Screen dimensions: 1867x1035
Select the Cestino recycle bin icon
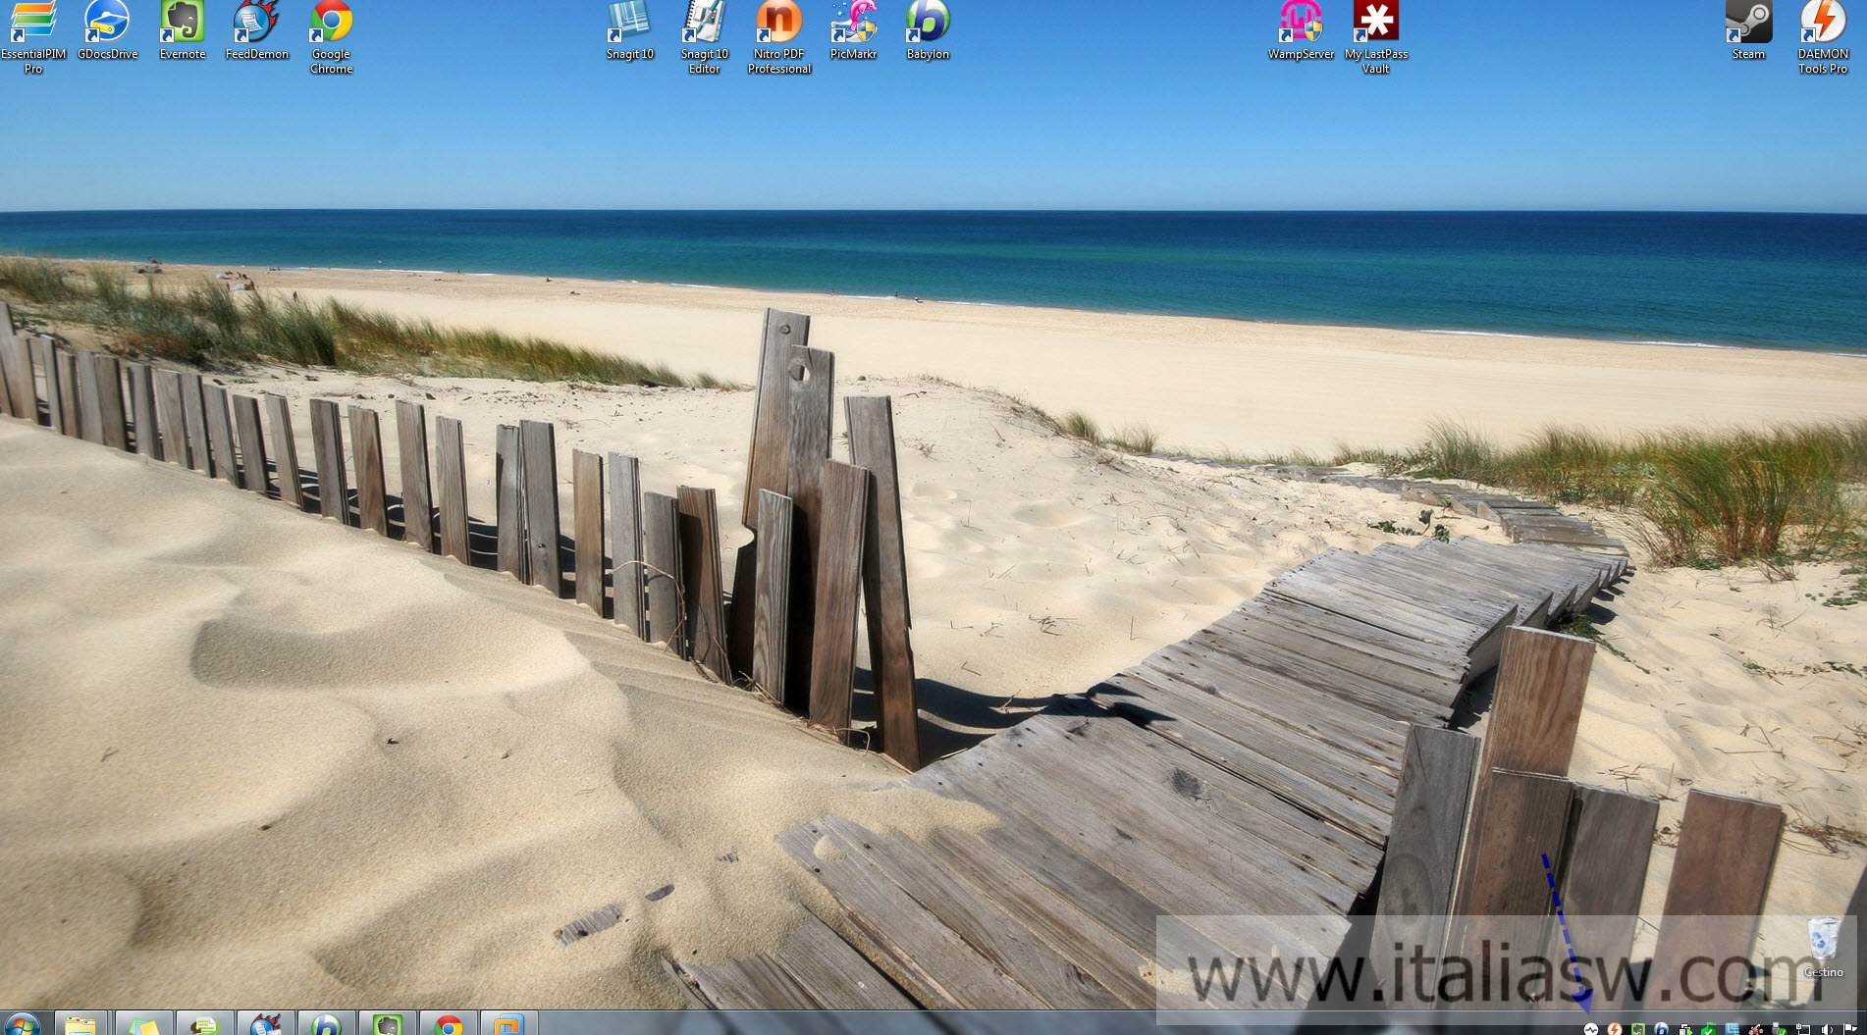pyautogui.click(x=1823, y=948)
